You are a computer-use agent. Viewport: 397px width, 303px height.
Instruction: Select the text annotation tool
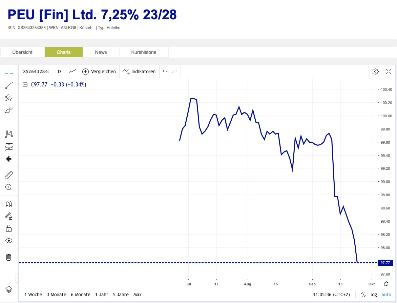9,122
